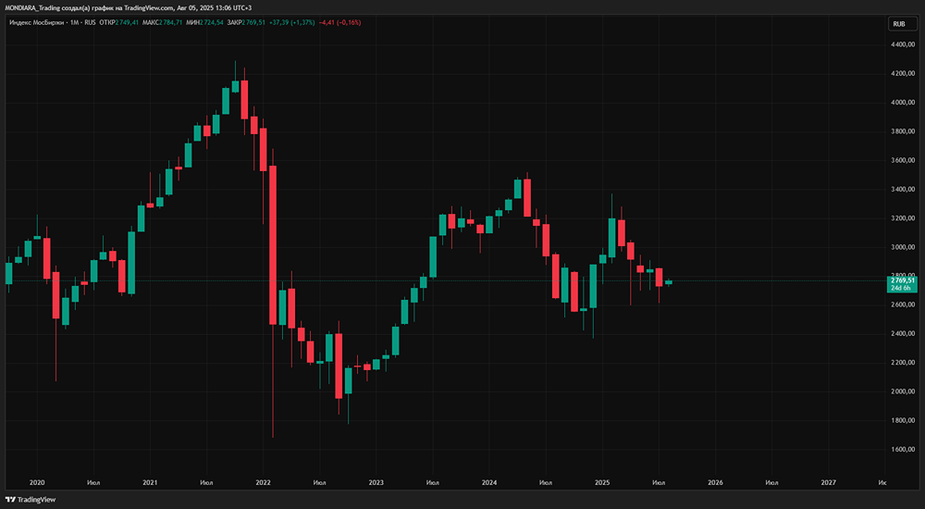Click the 1800,00 price scale label
Viewport: 925px width, 509px height.
point(903,421)
